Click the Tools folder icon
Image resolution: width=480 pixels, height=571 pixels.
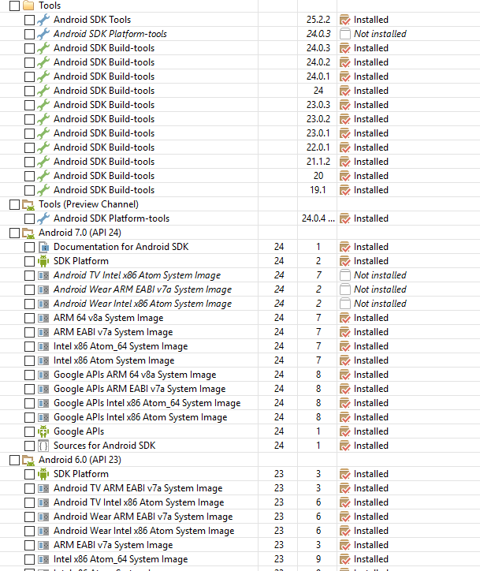(28, 6)
